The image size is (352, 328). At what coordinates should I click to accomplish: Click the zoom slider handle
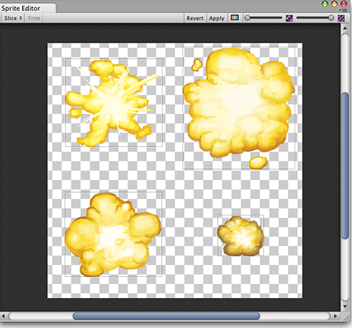point(247,18)
